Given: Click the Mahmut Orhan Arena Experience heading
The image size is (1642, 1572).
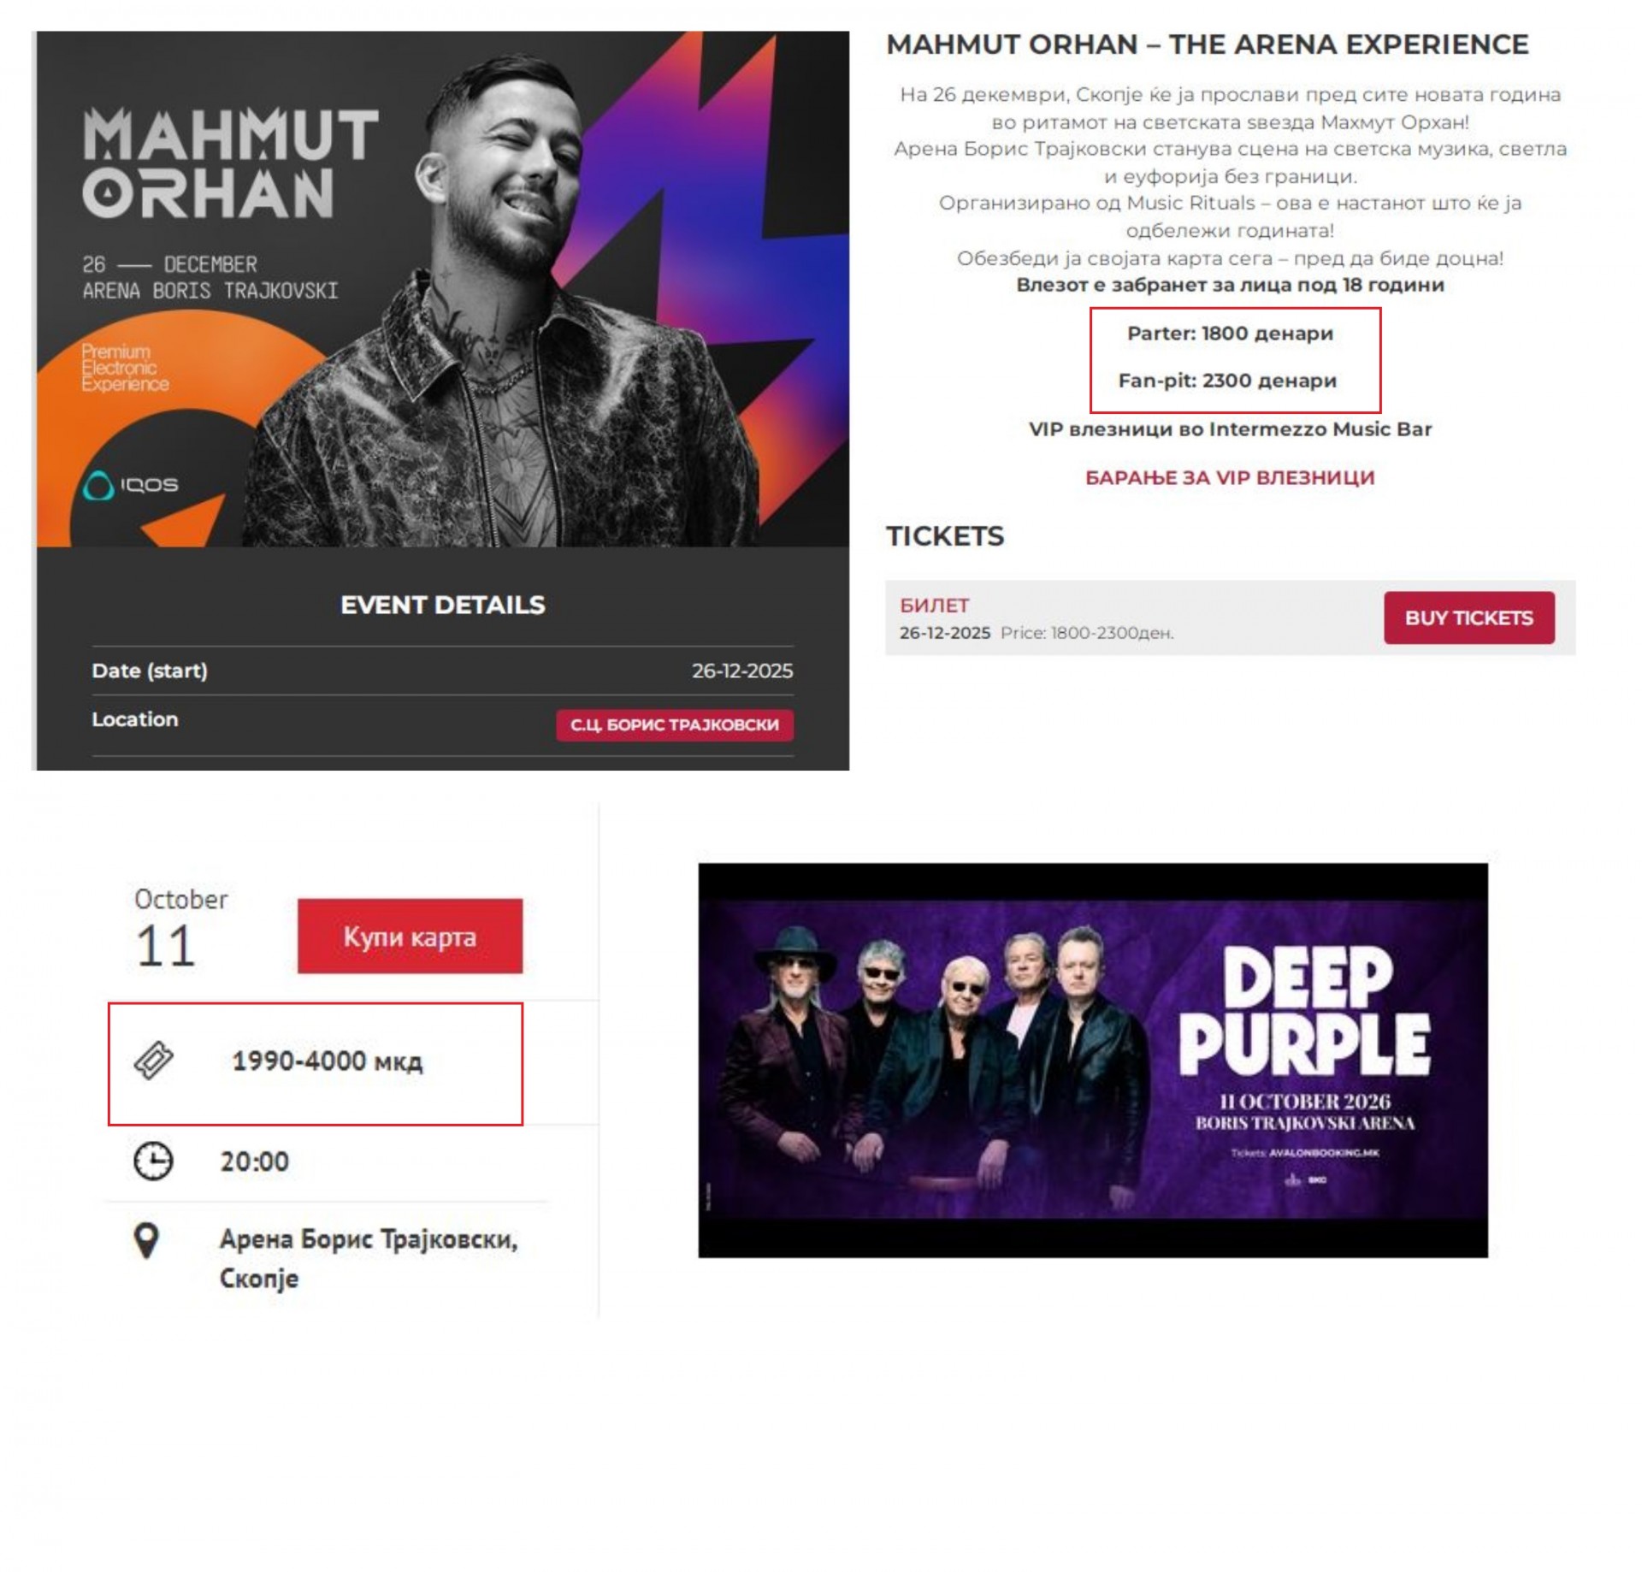Looking at the screenshot, I should 1207,44.
